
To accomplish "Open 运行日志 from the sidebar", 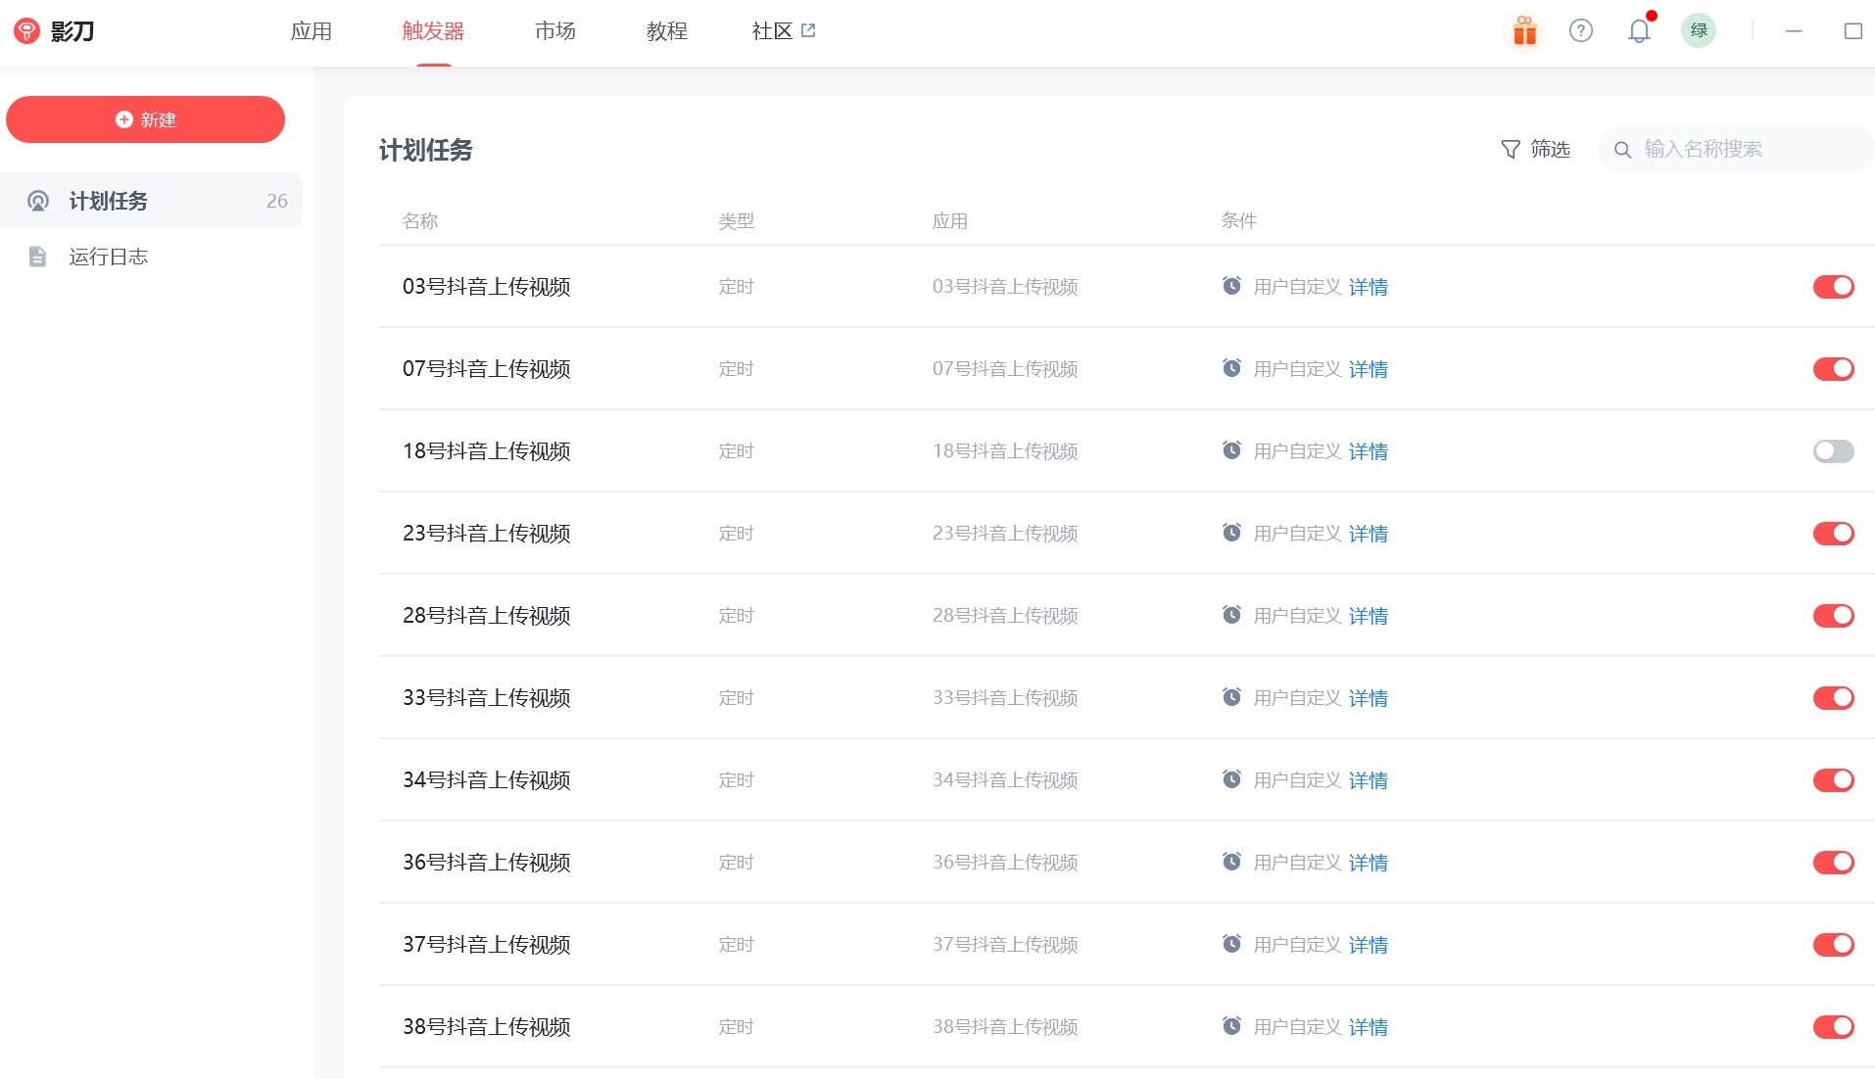I will [108, 257].
